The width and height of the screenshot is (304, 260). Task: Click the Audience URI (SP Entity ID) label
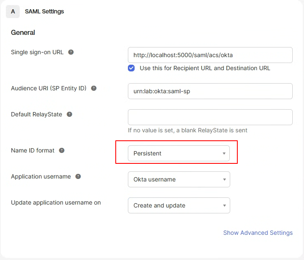point(49,88)
